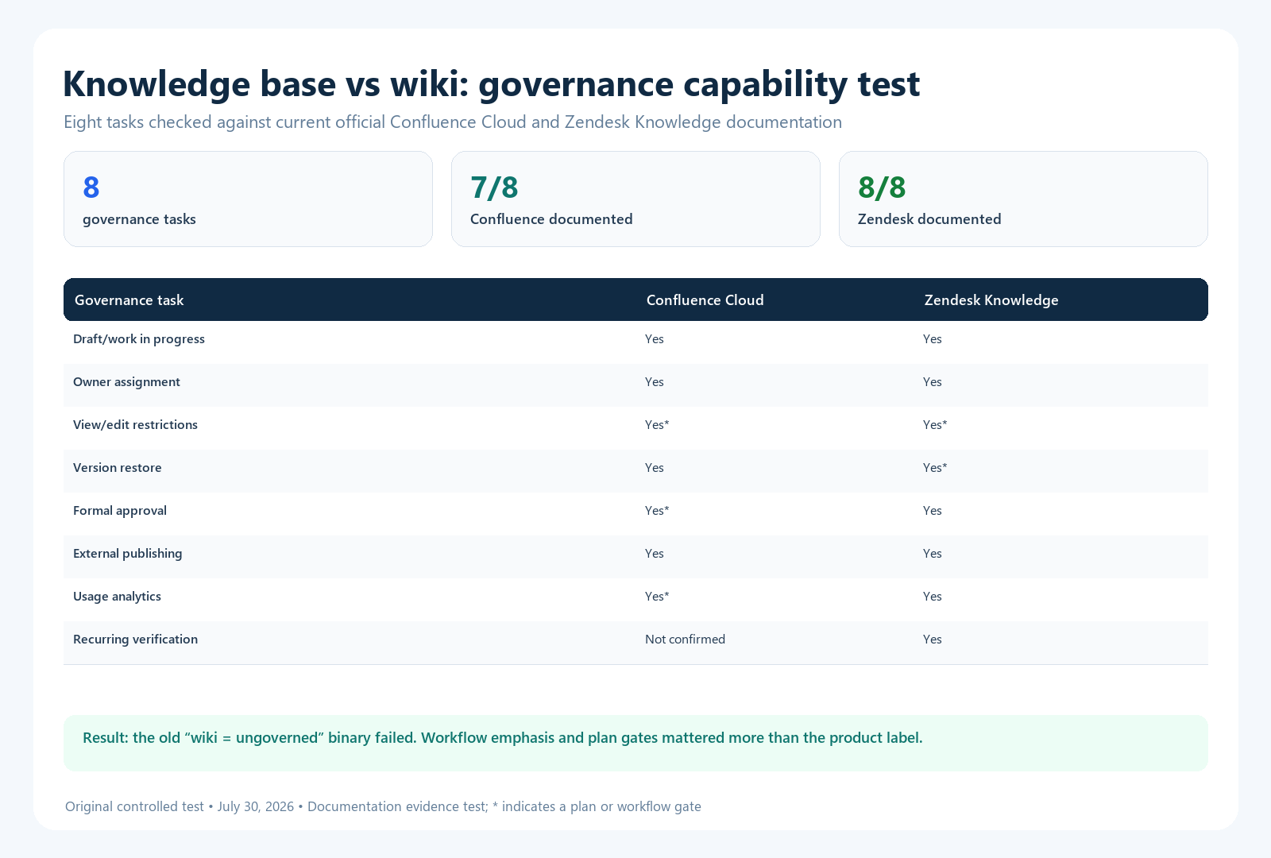1271x858 pixels.
Task: Click Confluence "Yes" cell for Owner assignment
Action: click(655, 382)
